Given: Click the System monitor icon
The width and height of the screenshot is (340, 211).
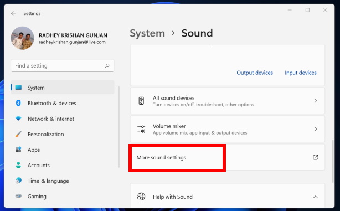Looking at the screenshot, I should point(18,88).
